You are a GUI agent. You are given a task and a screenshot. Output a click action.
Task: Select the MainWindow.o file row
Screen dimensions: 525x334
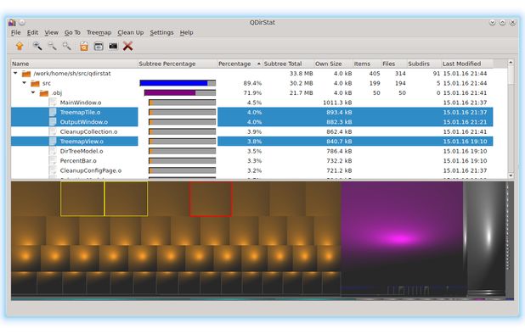[x=251, y=103]
